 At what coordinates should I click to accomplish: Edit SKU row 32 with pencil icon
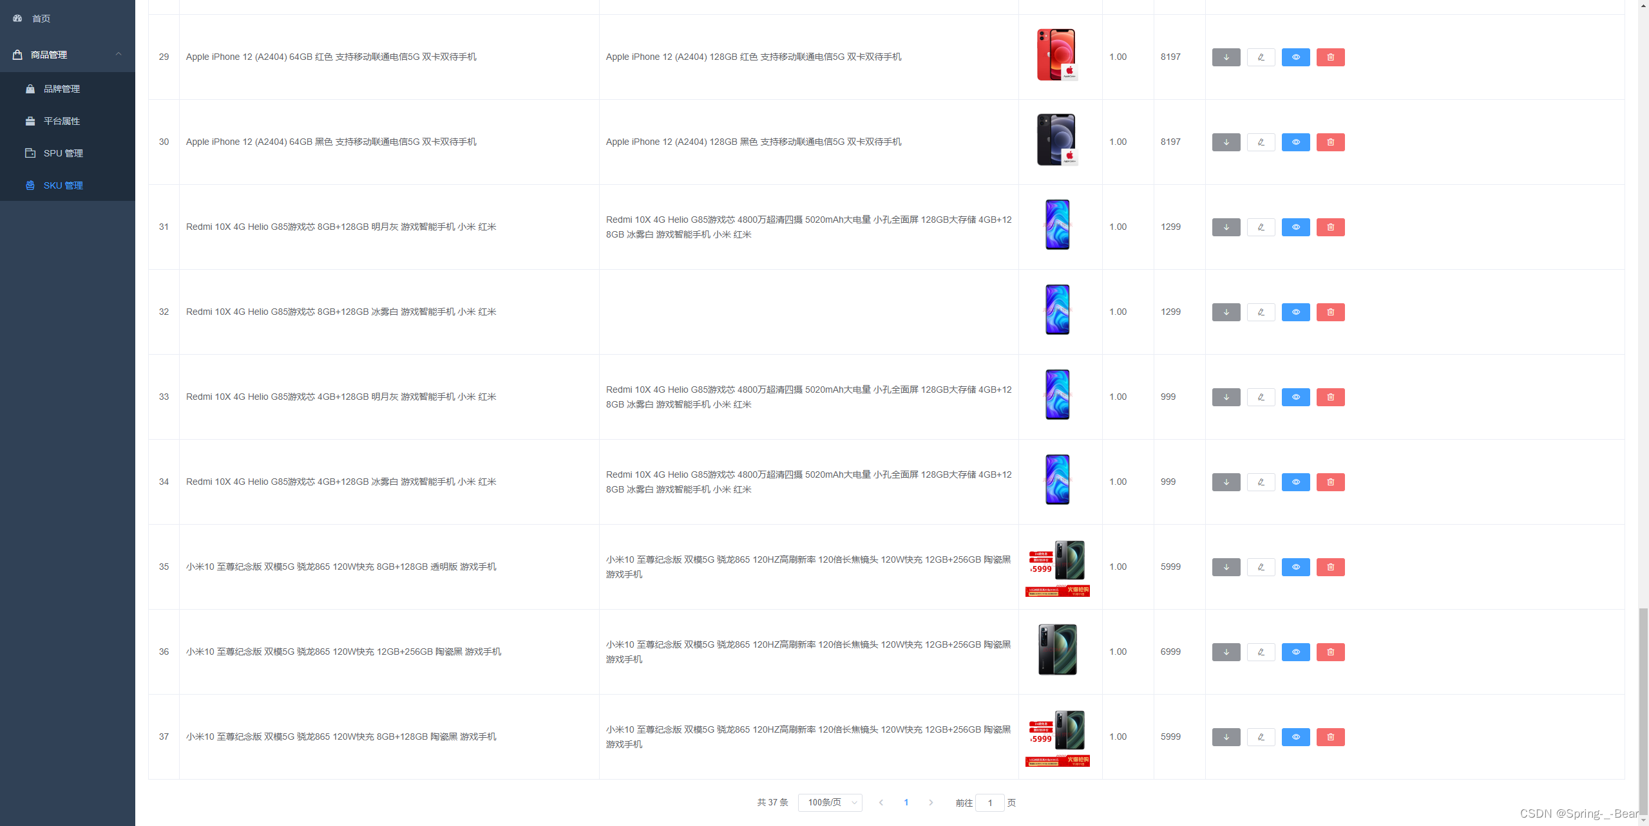pos(1261,312)
